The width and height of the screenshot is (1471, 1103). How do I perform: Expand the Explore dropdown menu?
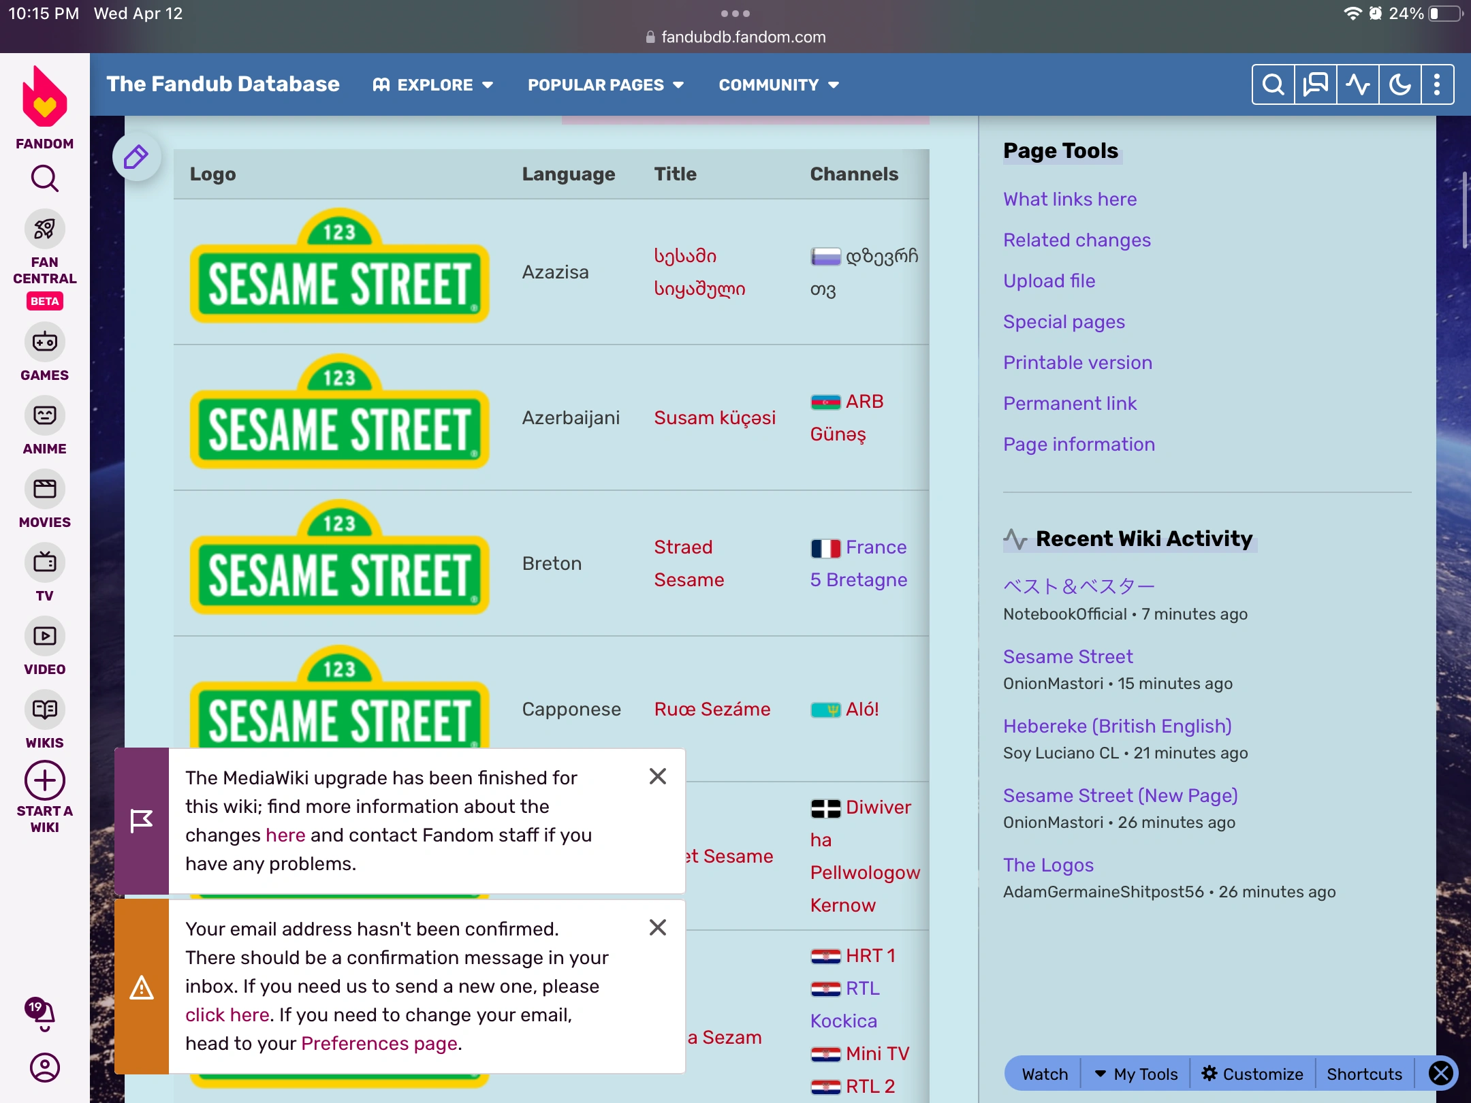[433, 85]
